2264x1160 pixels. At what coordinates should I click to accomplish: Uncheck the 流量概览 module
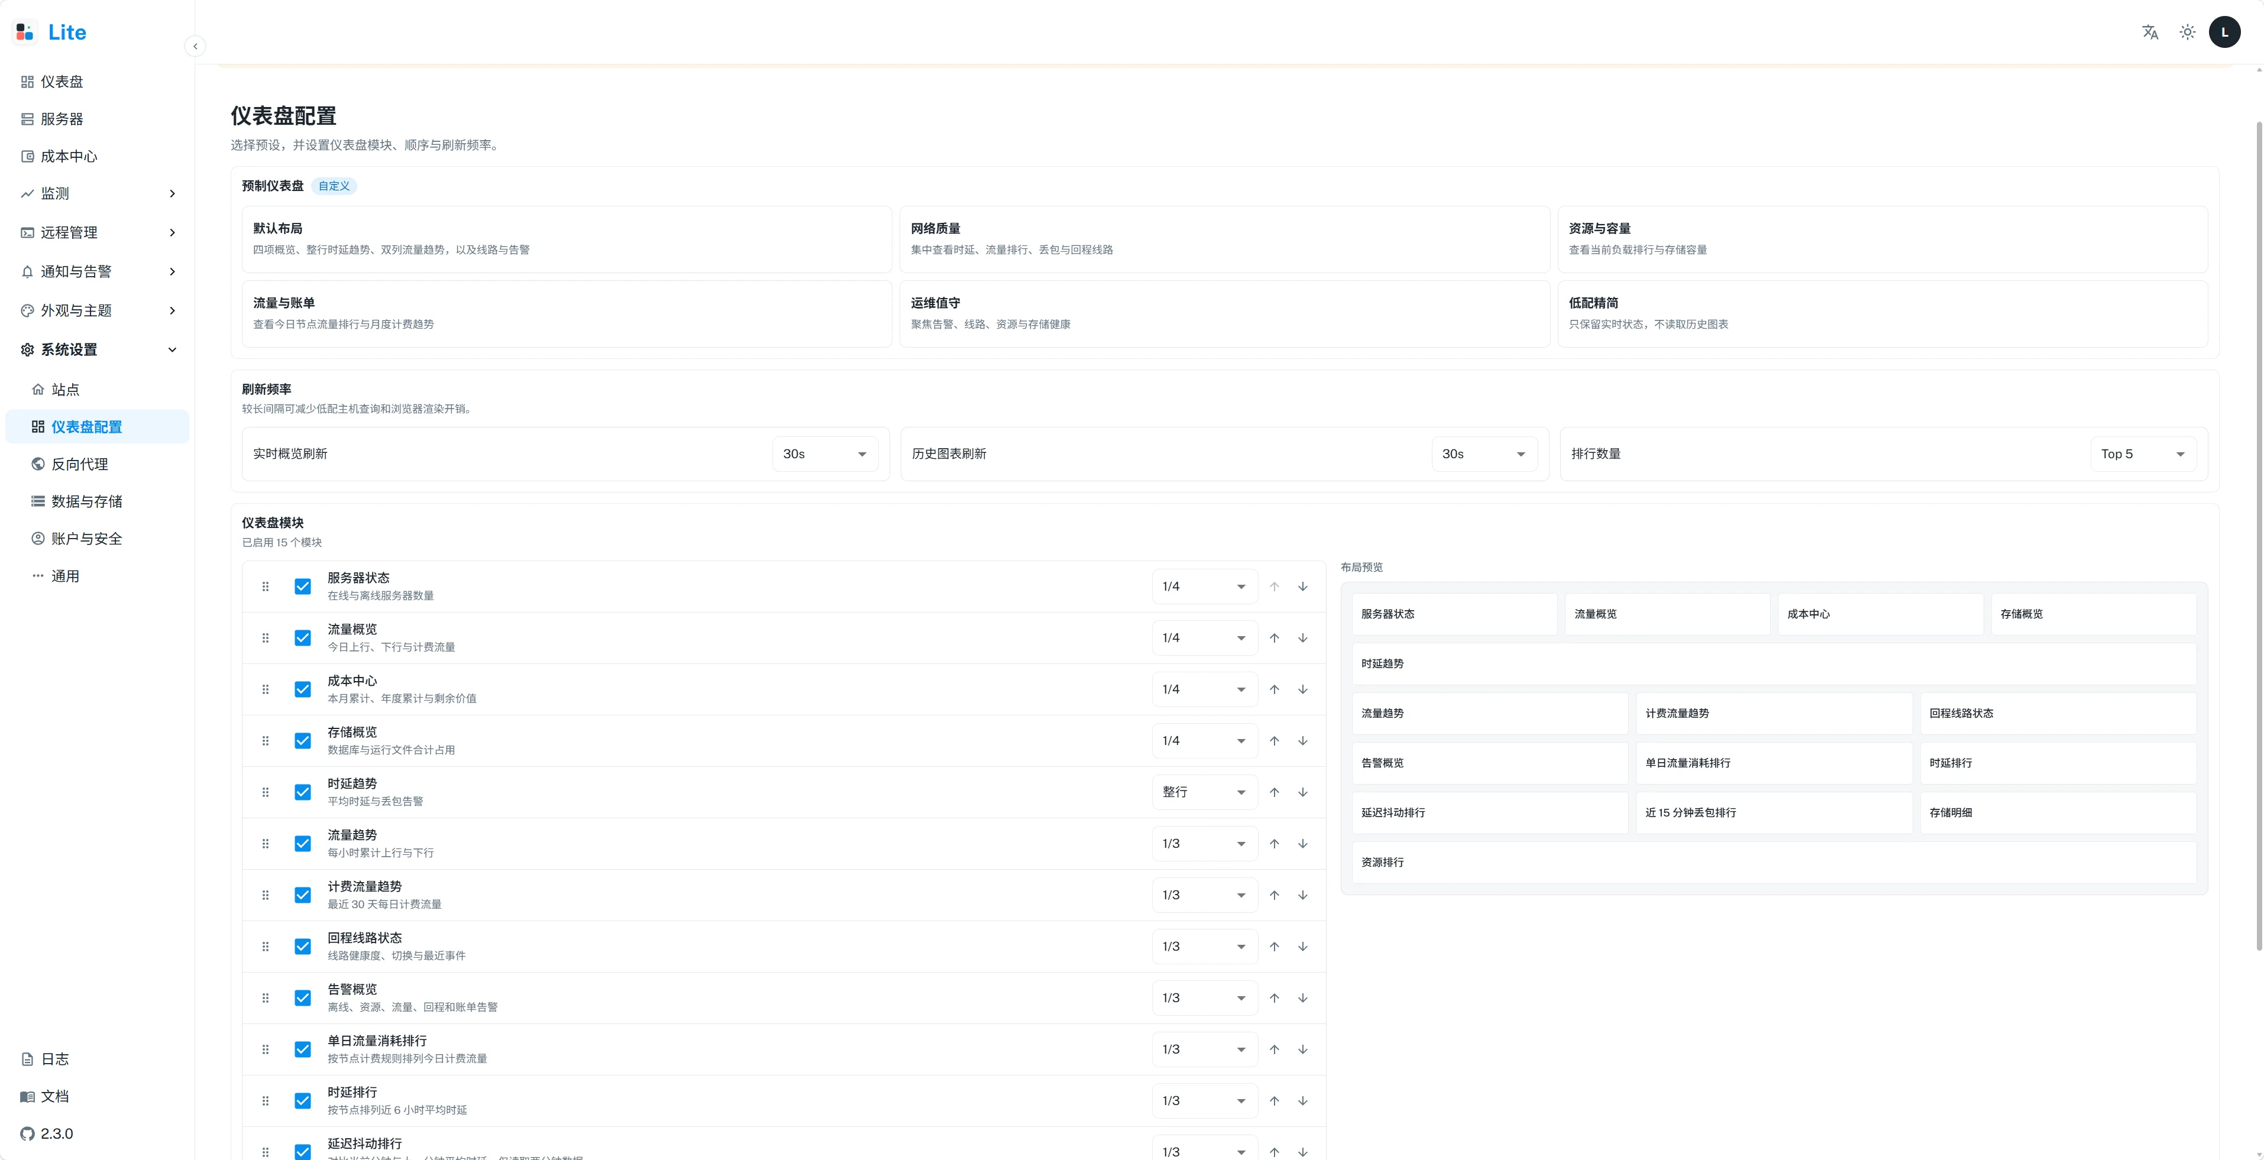[x=302, y=638]
